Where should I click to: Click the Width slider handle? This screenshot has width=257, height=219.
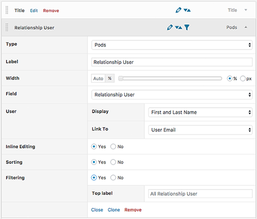(x=121, y=79)
